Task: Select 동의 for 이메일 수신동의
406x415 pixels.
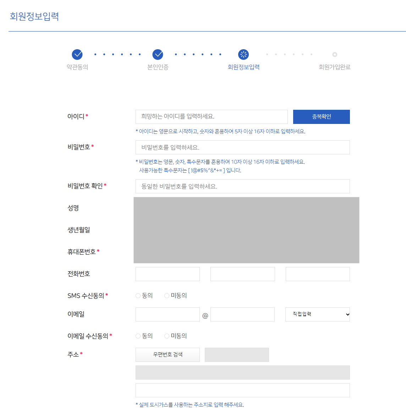Action: pos(138,336)
